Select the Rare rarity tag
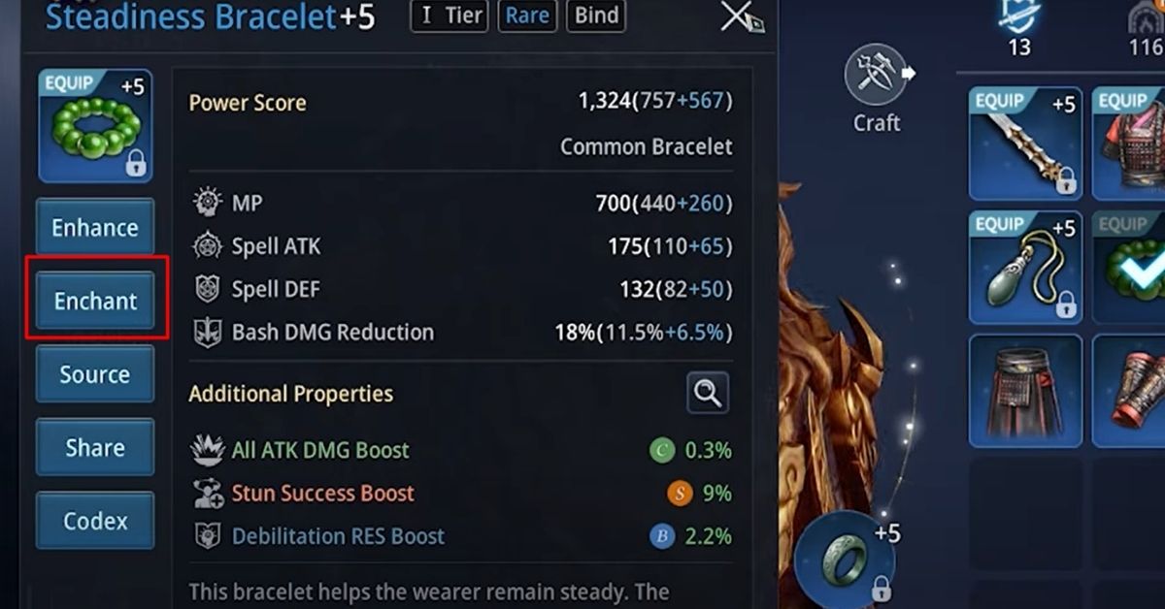This screenshot has width=1165, height=609. click(526, 16)
